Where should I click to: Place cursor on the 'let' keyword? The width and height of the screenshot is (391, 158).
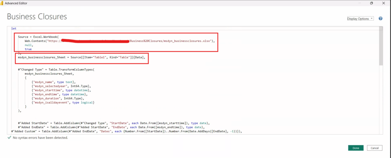14,28
